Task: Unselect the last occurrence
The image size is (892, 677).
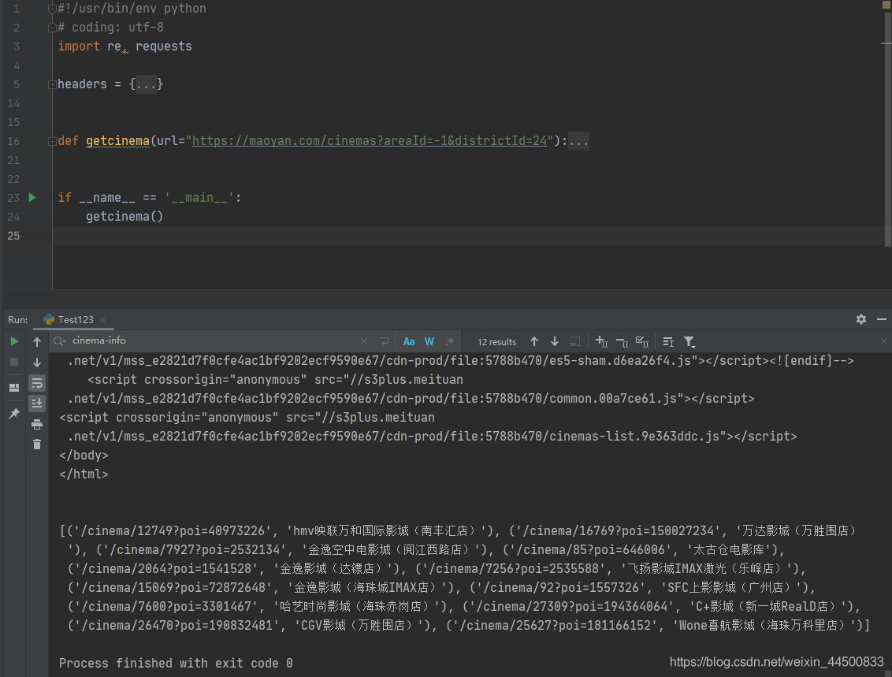Action: tap(622, 341)
